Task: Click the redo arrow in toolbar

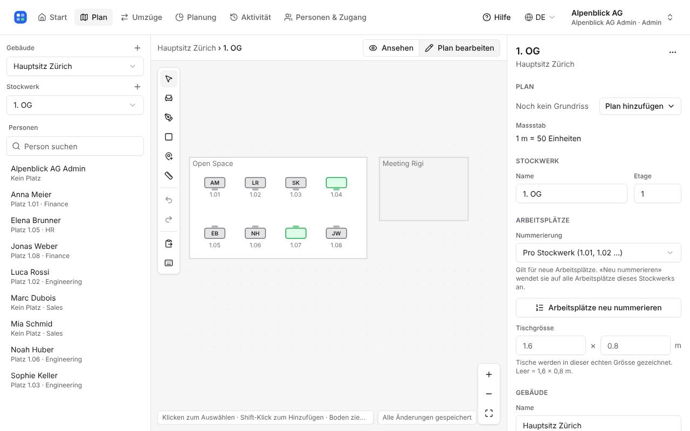Action: click(169, 219)
